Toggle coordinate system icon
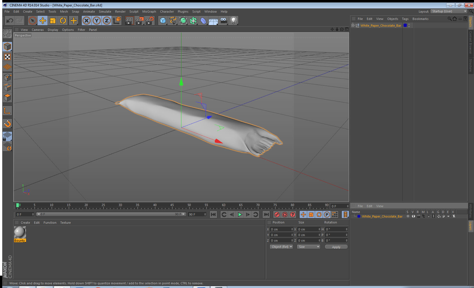This screenshot has height=288, width=474. [117, 20]
